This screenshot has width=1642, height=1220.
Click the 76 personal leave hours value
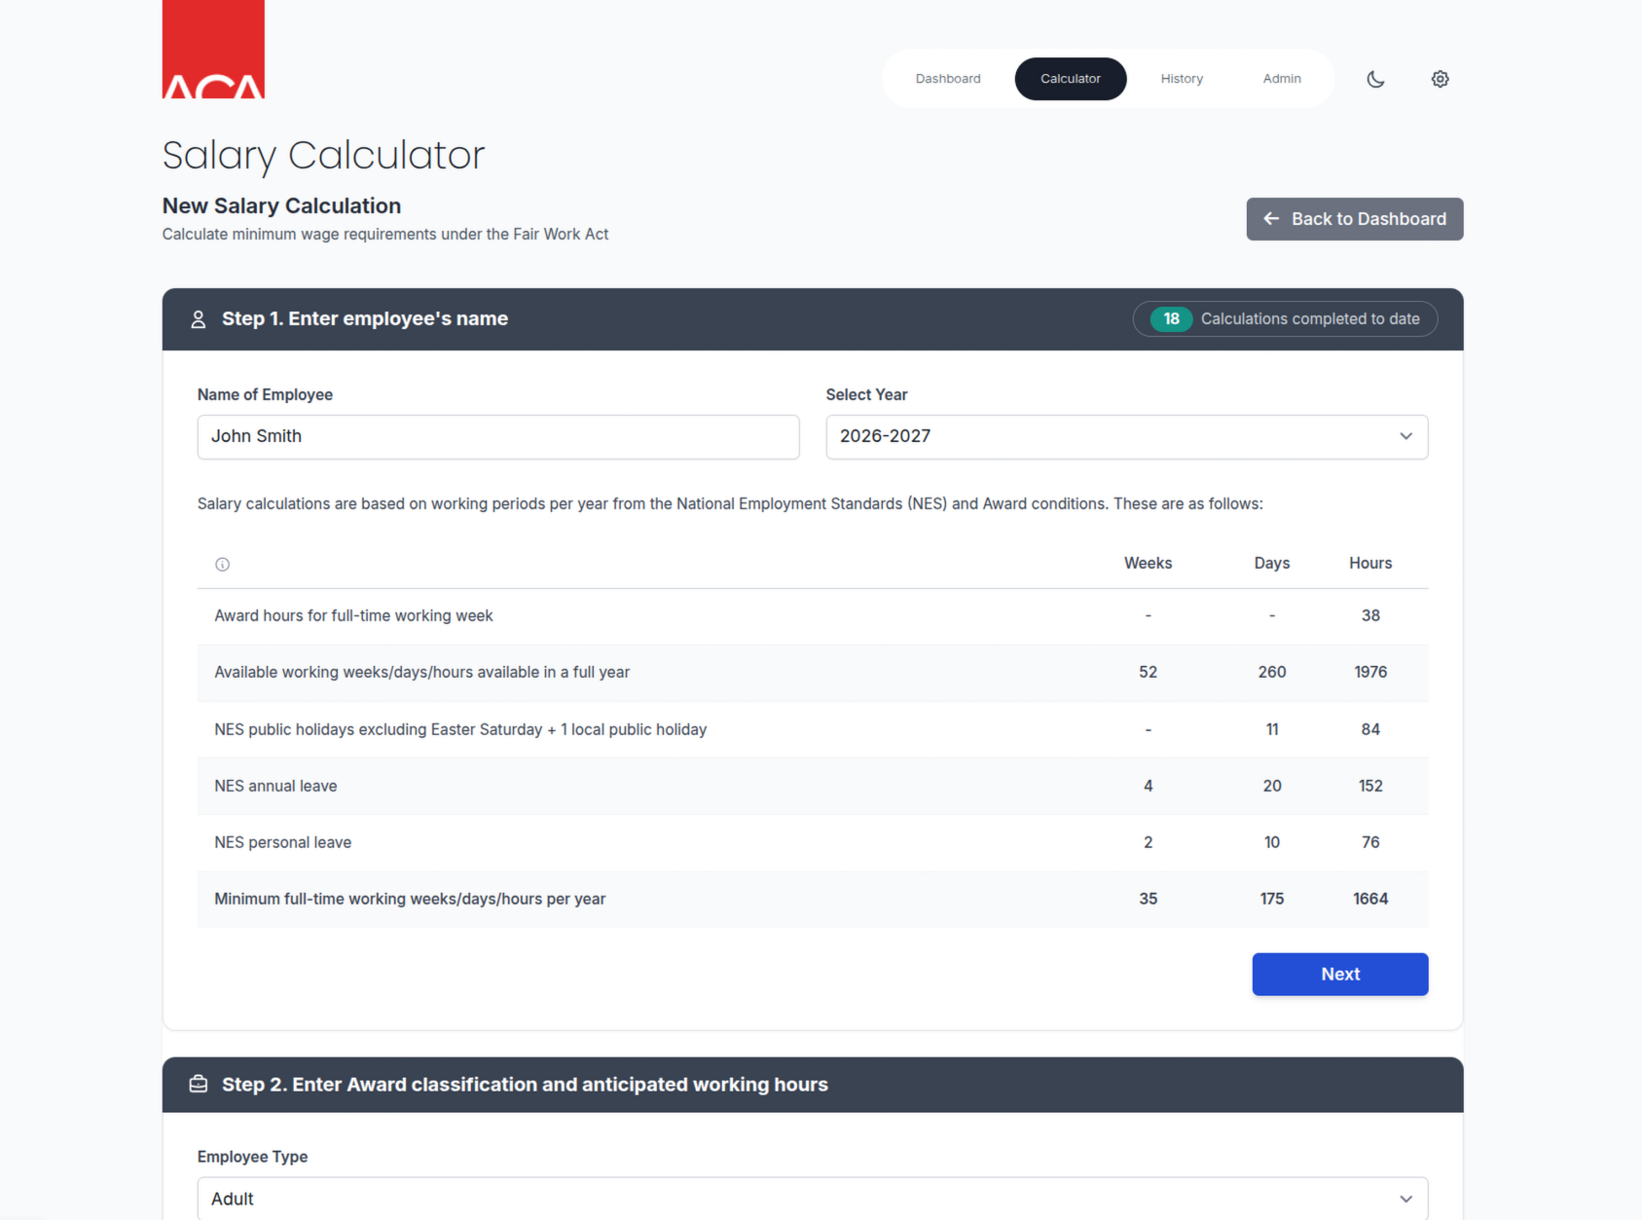click(x=1370, y=843)
